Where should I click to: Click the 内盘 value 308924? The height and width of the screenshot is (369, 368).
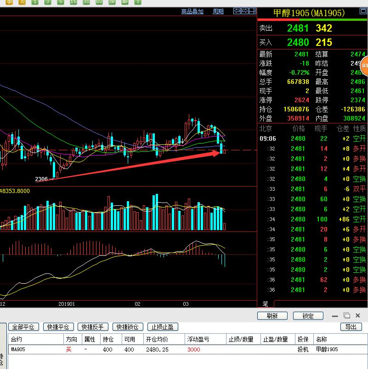(354, 118)
